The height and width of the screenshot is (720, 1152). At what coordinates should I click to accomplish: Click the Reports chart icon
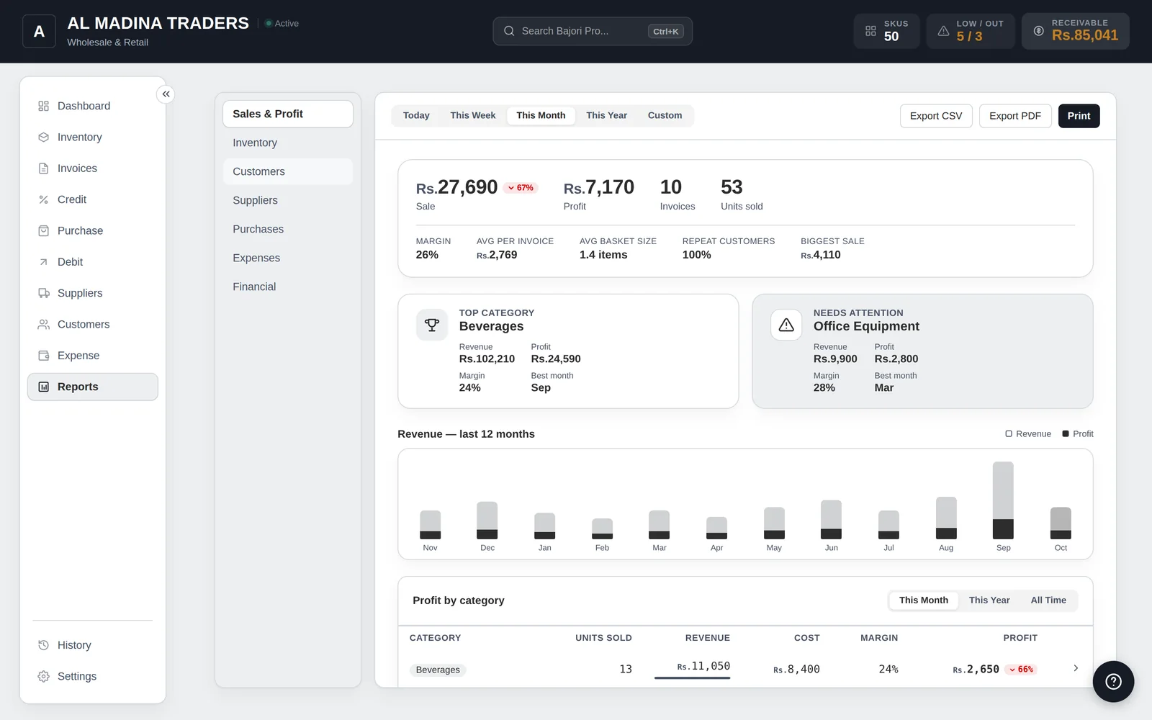coord(43,387)
